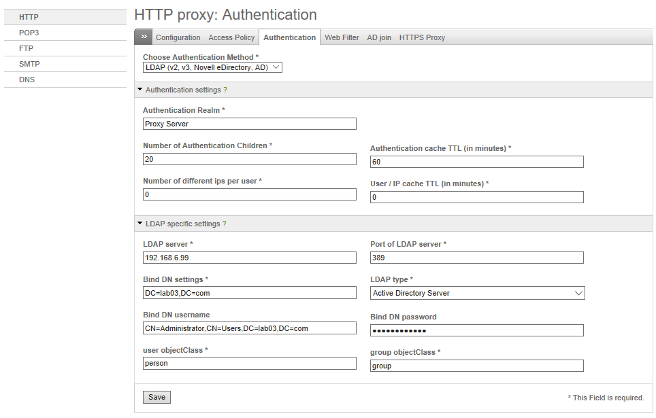Viewport: 656px width, 418px height.
Task: Click the help question mark beside LDAP specific settings
Action: pos(225,224)
